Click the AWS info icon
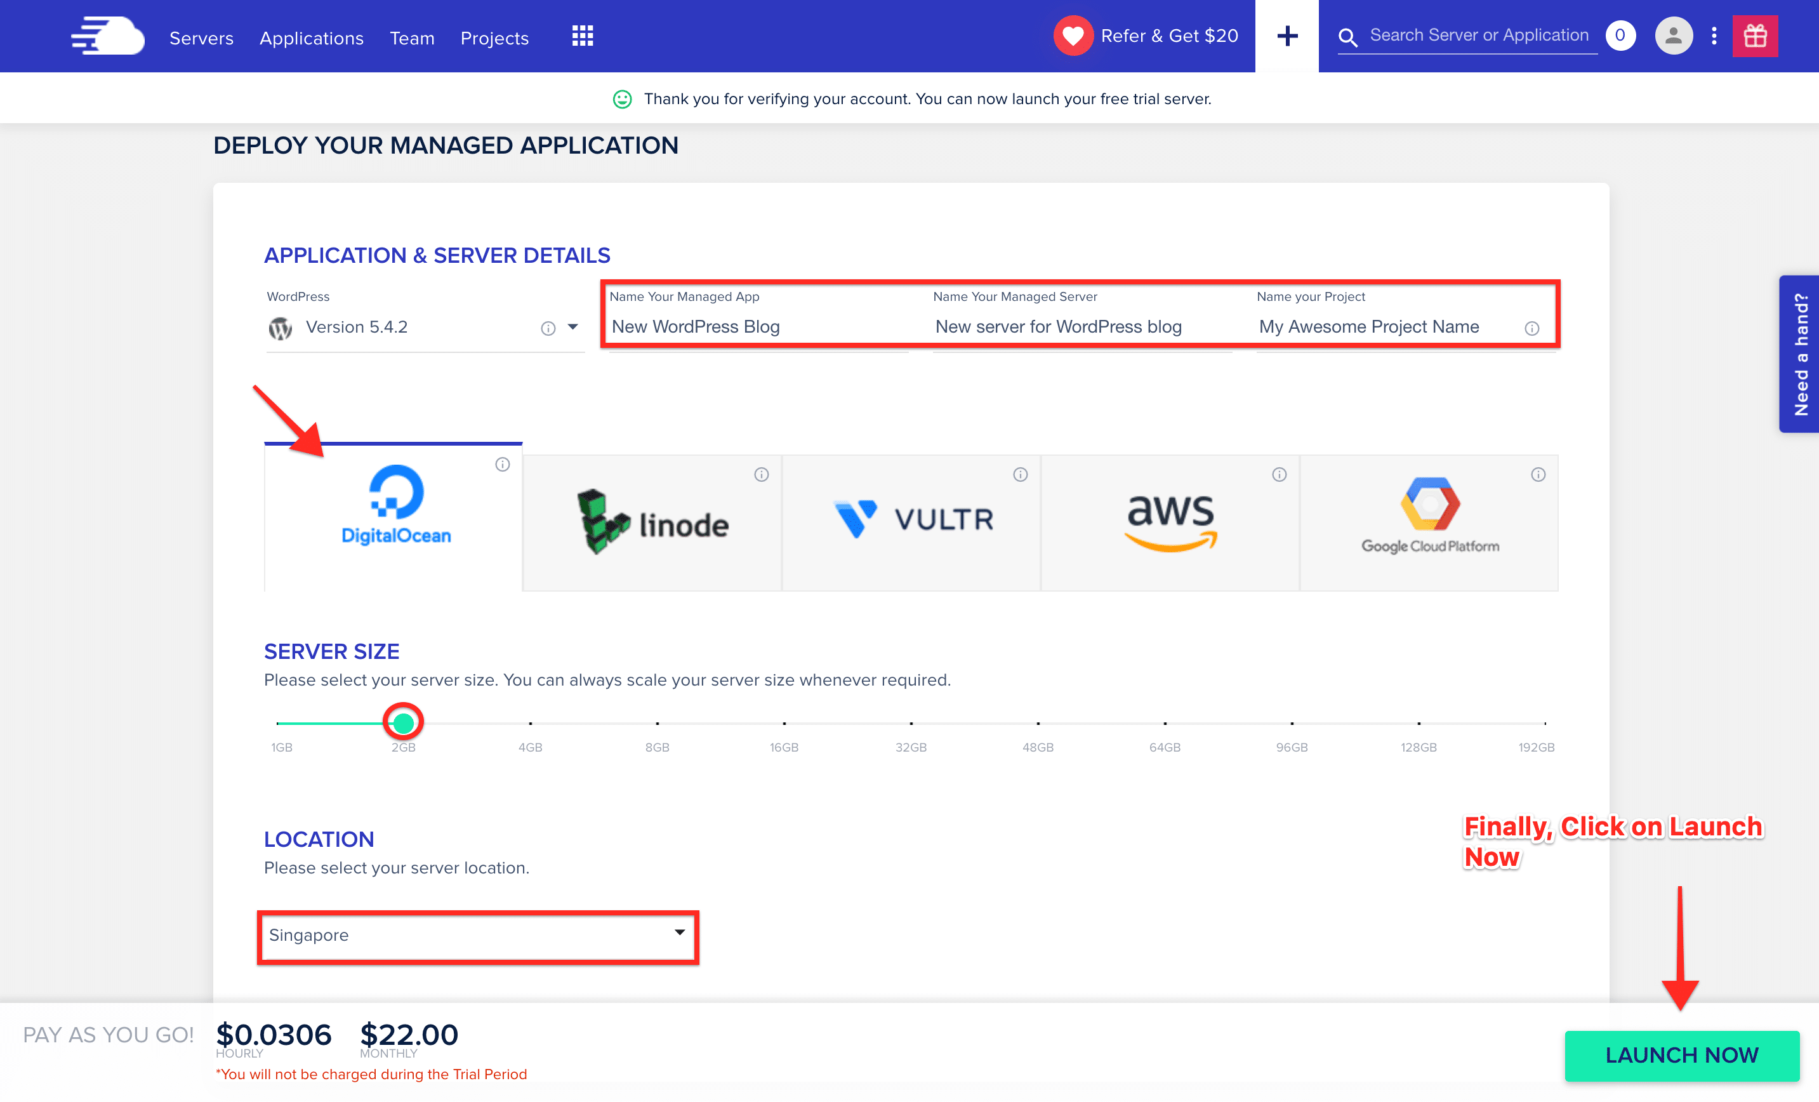Image resolution: width=1819 pixels, height=1102 pixels. tap(1280, 474)
